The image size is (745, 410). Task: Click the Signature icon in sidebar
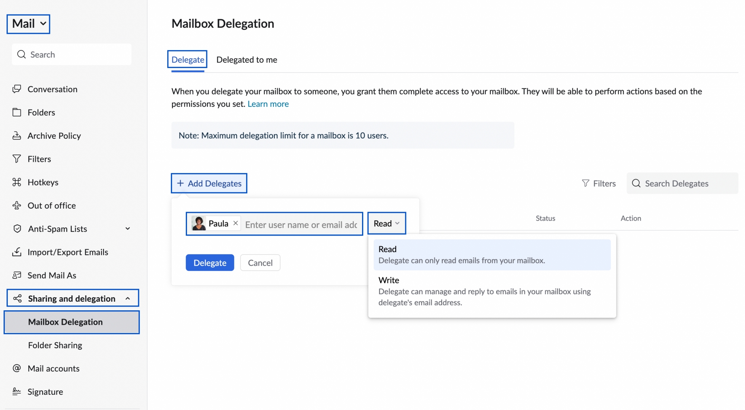pyautogui.click(x=17, y=392)
